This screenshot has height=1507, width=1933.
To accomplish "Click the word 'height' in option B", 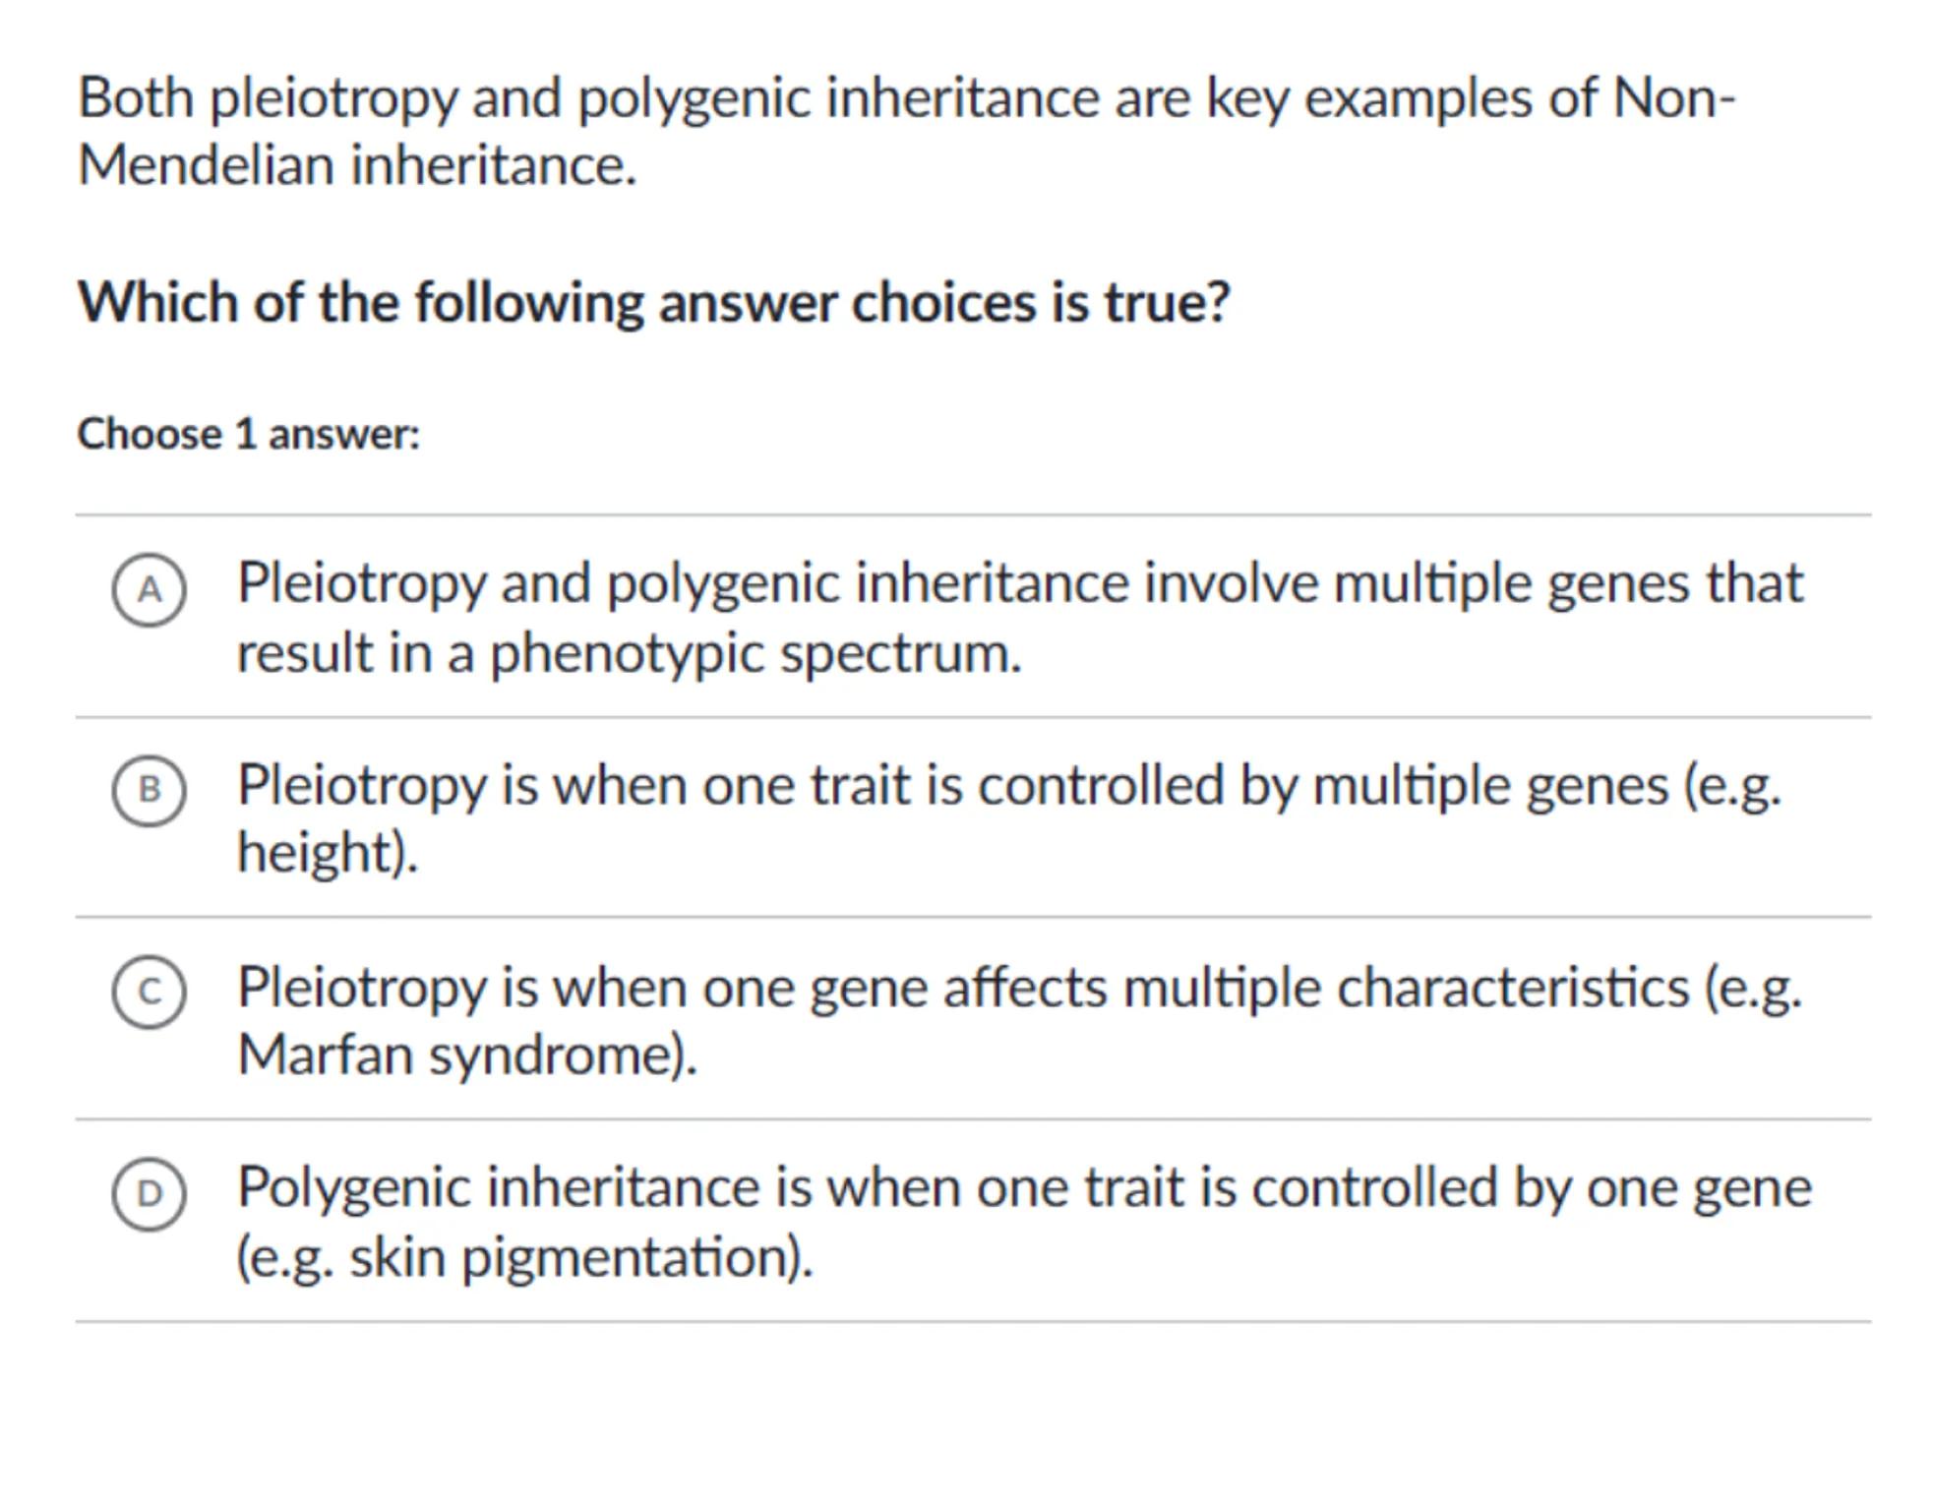I will point(315,852).
